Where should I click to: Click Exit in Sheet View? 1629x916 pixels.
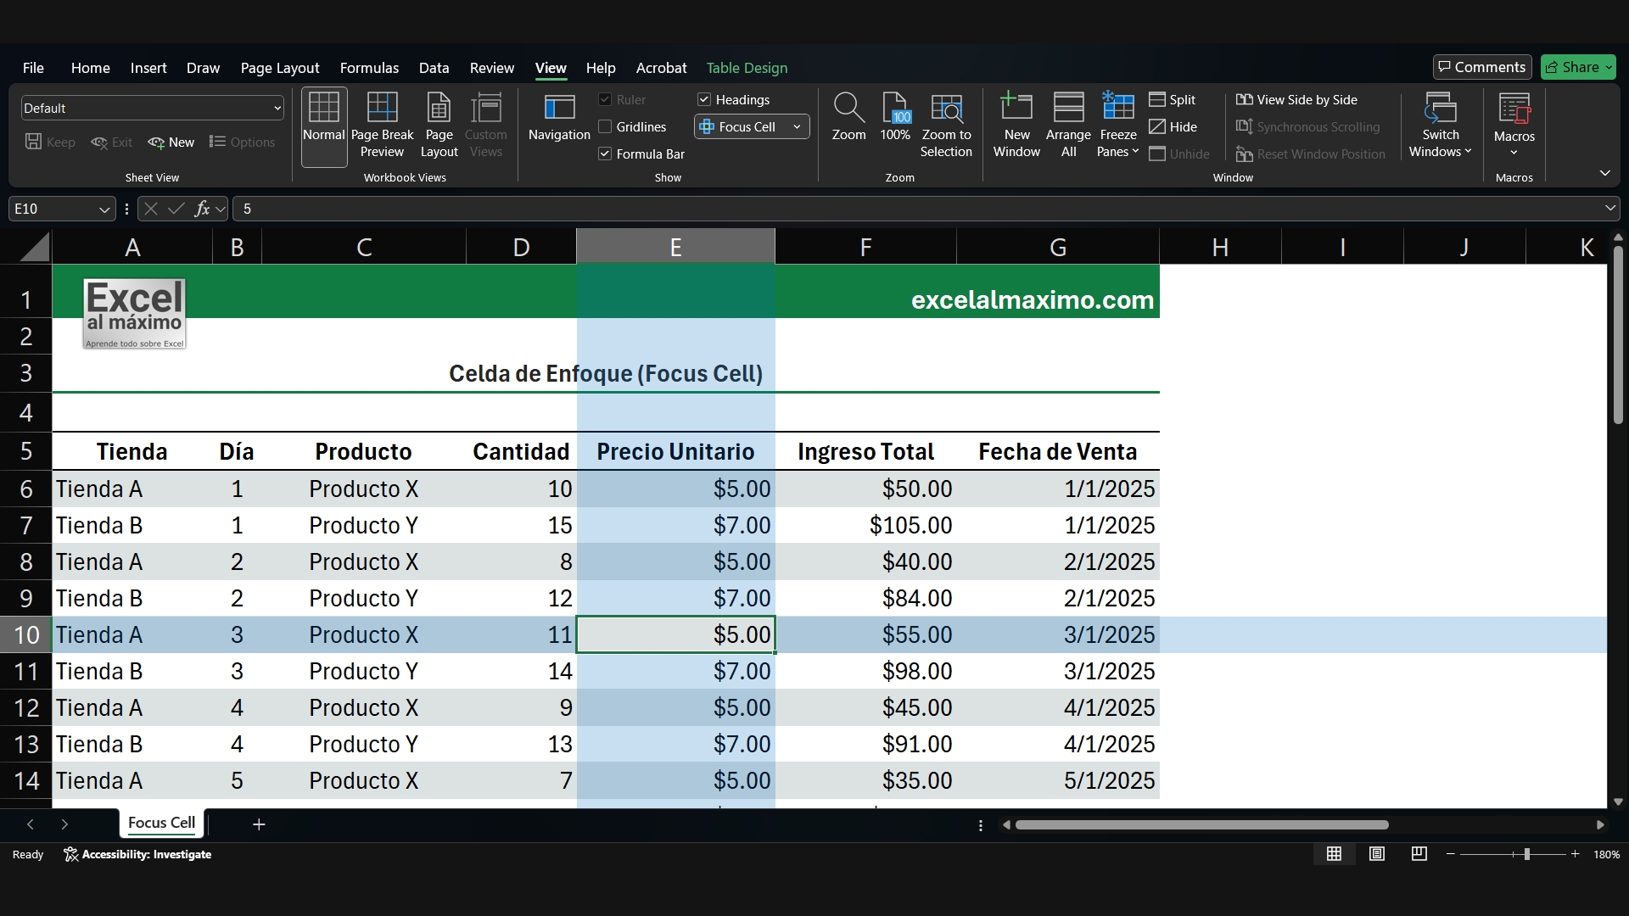(112, 142)
